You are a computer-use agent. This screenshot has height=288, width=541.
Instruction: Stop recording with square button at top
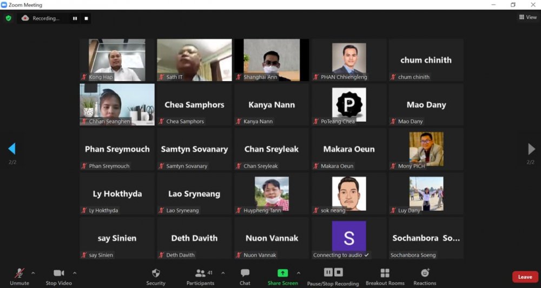pos(86,18)
